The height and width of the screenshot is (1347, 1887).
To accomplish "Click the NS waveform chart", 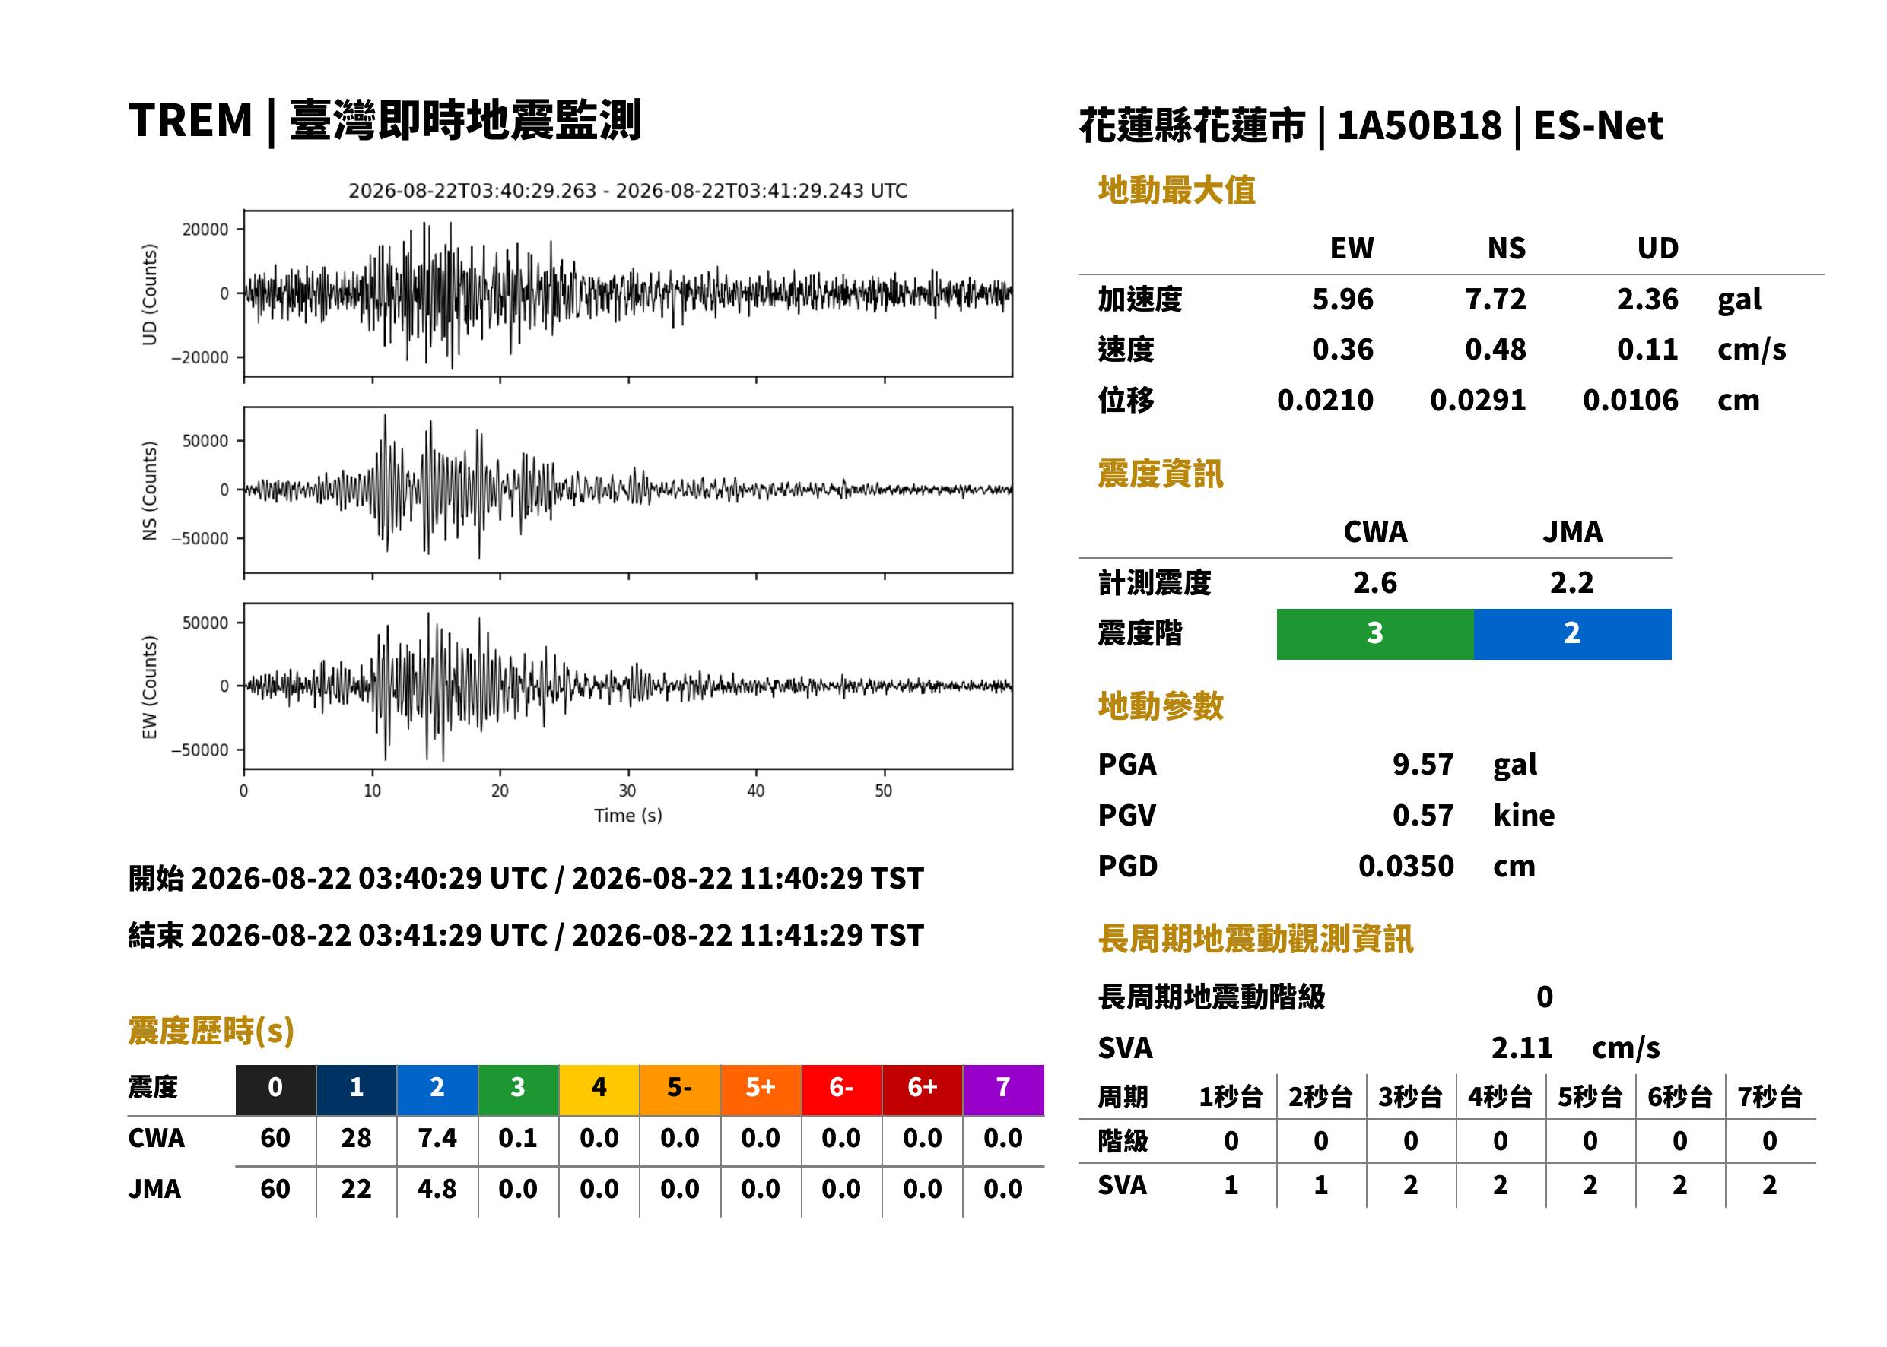I will [627, 490].
